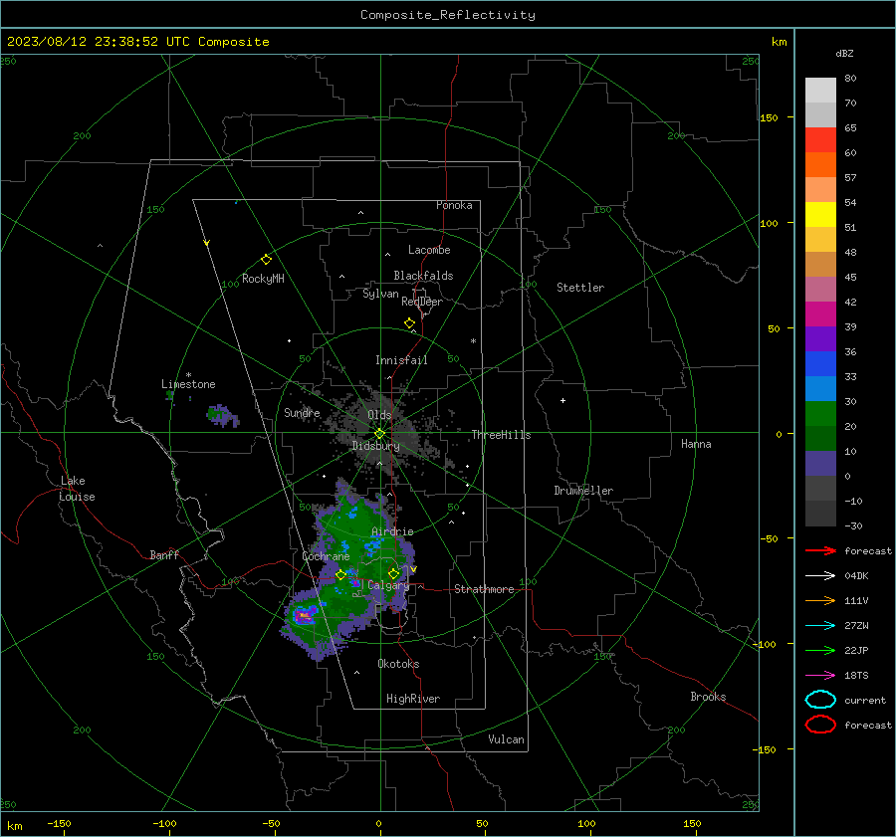
Task: Click the bright yellow 54-51 dBZ swatch
Action: (820, 215)
